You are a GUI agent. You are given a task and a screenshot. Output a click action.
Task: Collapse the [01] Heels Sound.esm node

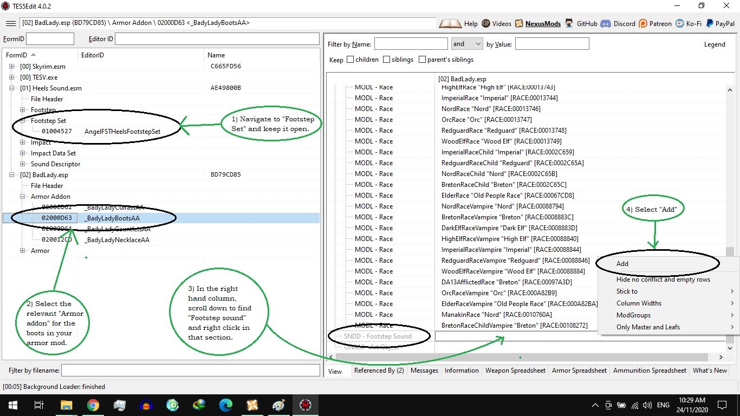(x=12, y=88)
